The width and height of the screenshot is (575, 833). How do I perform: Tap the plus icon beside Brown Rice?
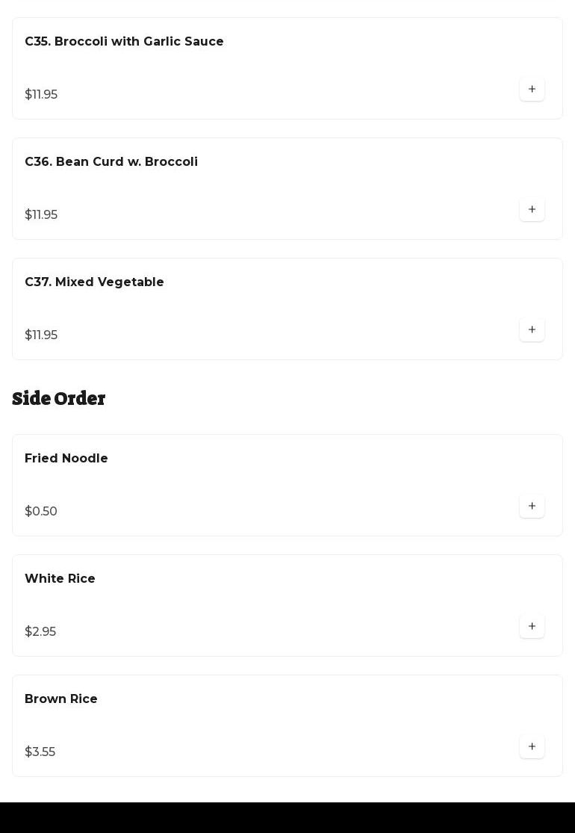pyautogui.click(x=532, y=747)
